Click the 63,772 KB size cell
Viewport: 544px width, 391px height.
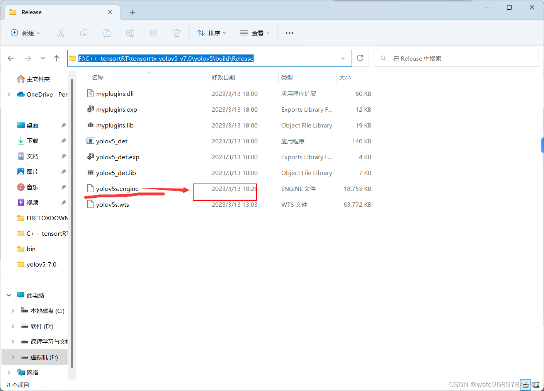pos(357,204)
